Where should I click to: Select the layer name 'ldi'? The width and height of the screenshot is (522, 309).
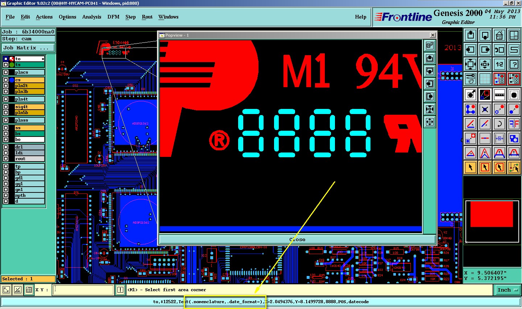tap(29, 153)
